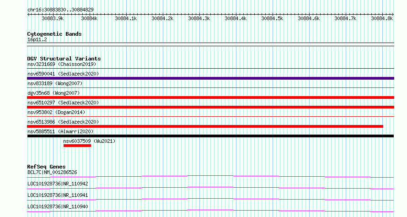
Task: Click the 30884.2k ruler label
Action: pos(162,18)
